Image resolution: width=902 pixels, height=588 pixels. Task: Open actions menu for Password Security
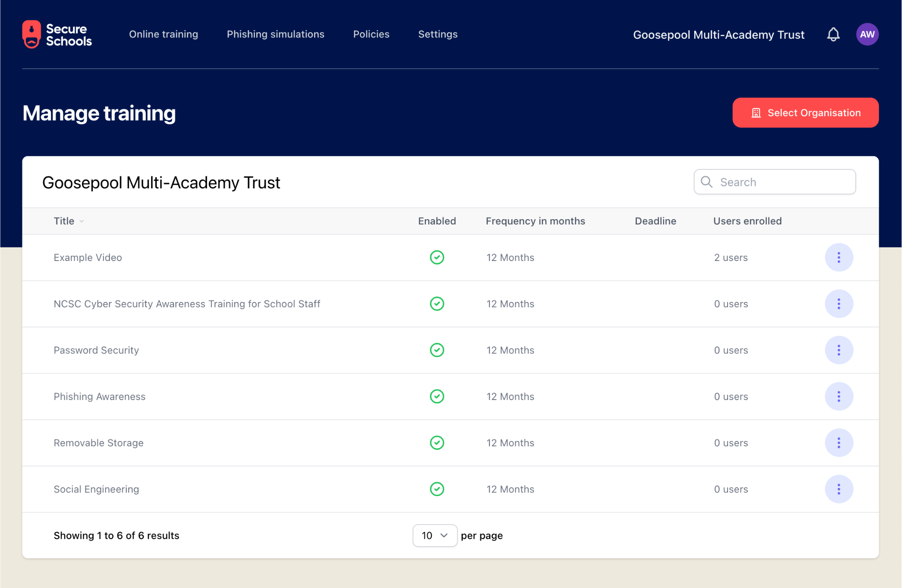(x=839, y=350)
